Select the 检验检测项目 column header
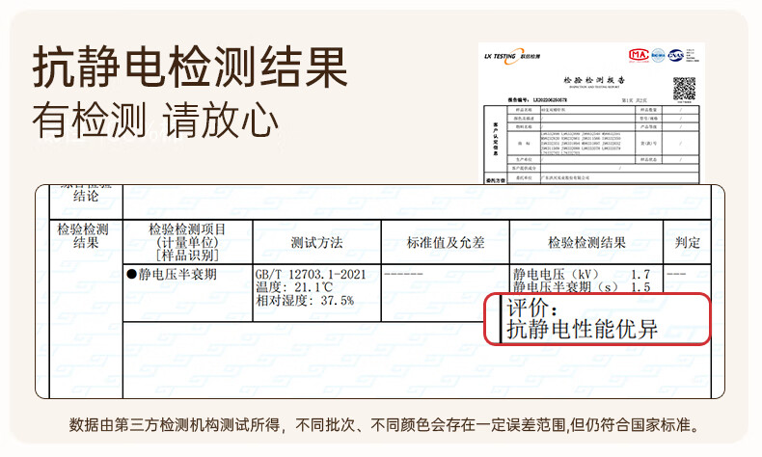Screen dimensions: 762x457 coord(187,241)
